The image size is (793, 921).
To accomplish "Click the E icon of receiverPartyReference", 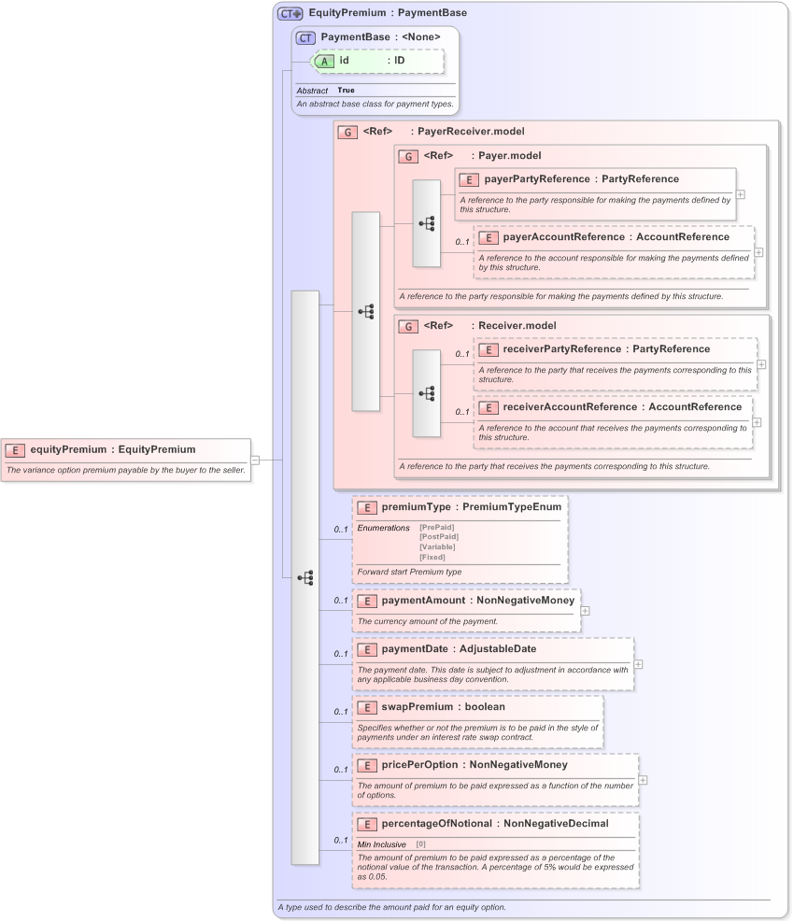I will (x=489, y=349).
